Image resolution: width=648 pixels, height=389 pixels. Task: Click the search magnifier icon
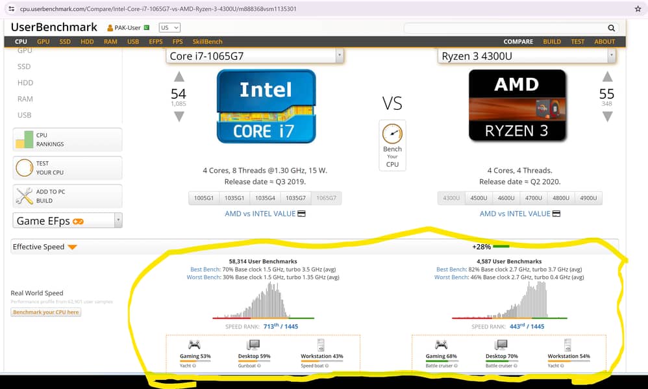tap(611, 28)
